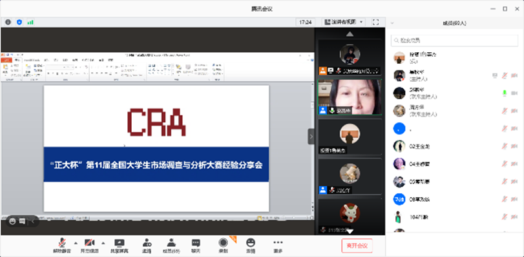Viewport: 524px width, 257px height.
Task: Toggle camera for member 02
Action: [514, 146]
